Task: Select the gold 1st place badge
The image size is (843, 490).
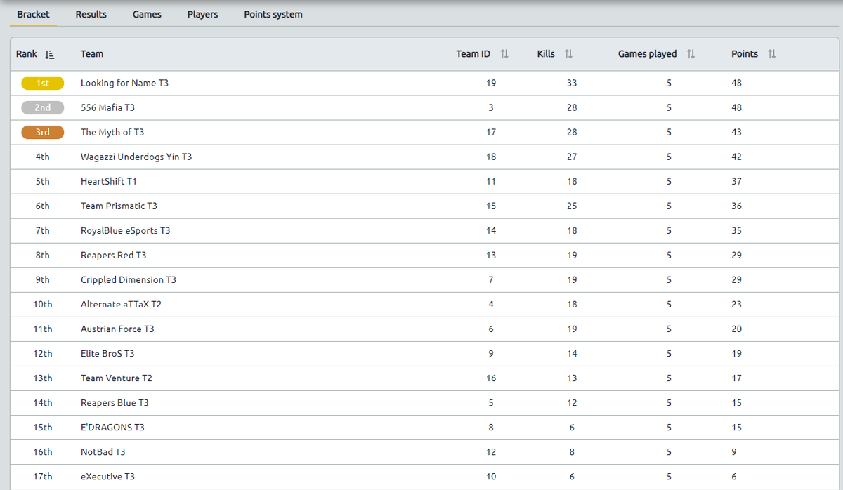Action: tap(43, 83)
